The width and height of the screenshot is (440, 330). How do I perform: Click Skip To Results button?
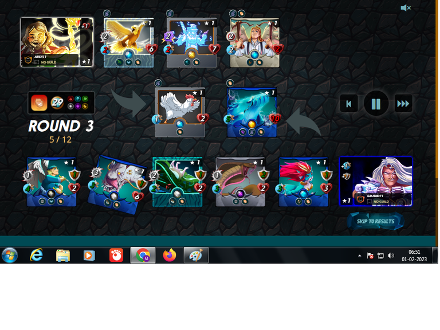pyautogui.click(x=375, y=221)
